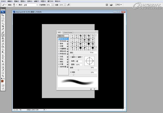Click the 画笔预设 presets button
The width and height of the screenshot is (163, 113).
[63, 36]
